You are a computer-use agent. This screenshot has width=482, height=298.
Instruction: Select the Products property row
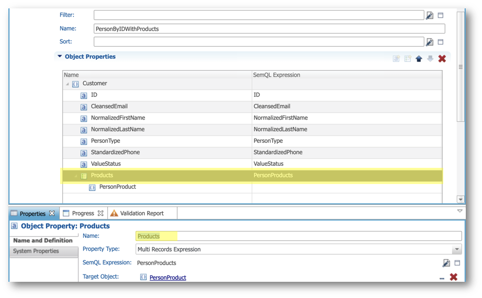pyautogui.click(x=252, y=176)
